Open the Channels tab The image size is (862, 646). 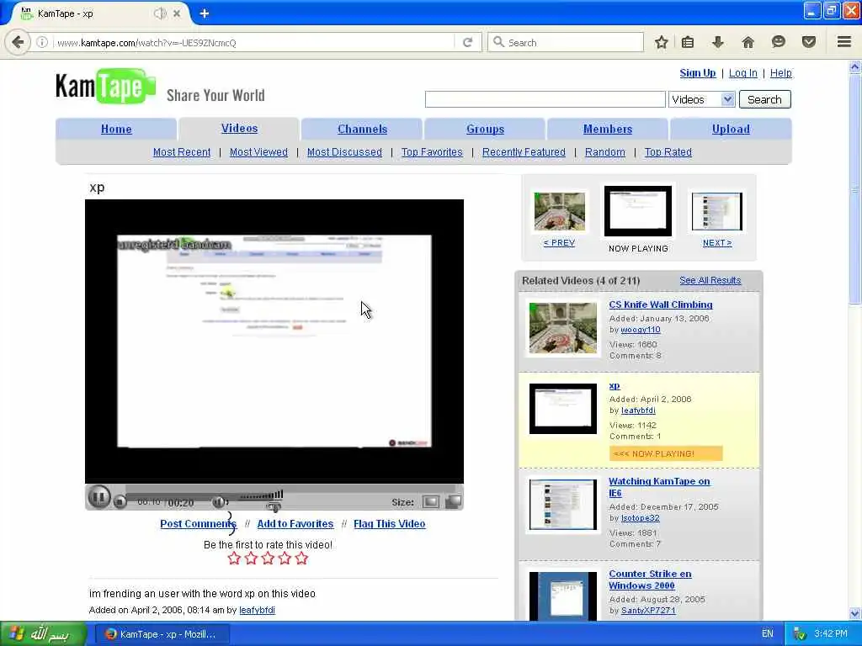coord(362,129)
